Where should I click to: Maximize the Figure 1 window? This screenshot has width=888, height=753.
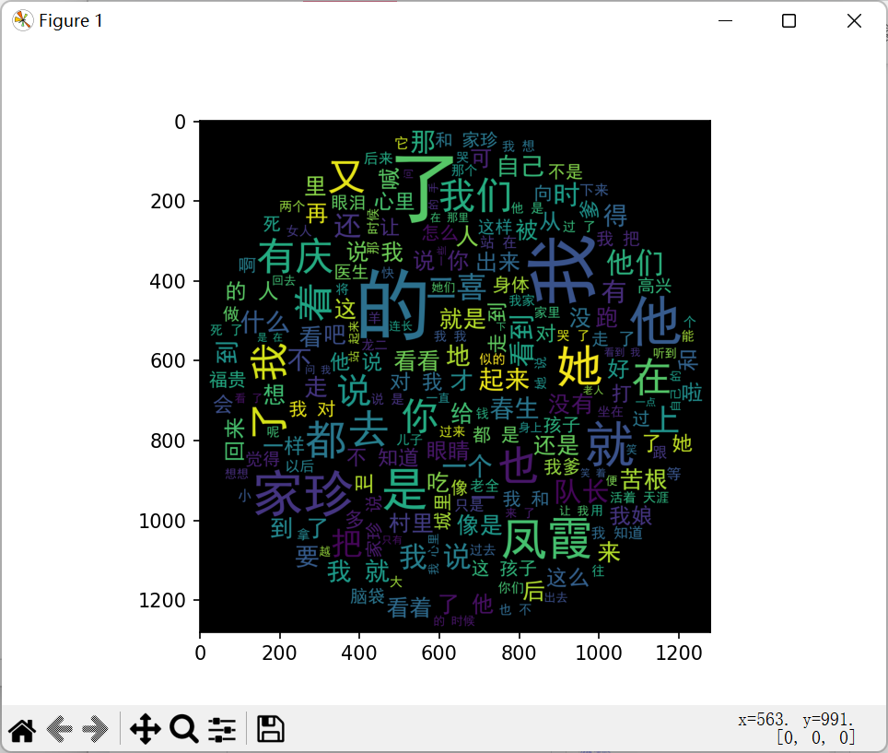pos(789,21)
